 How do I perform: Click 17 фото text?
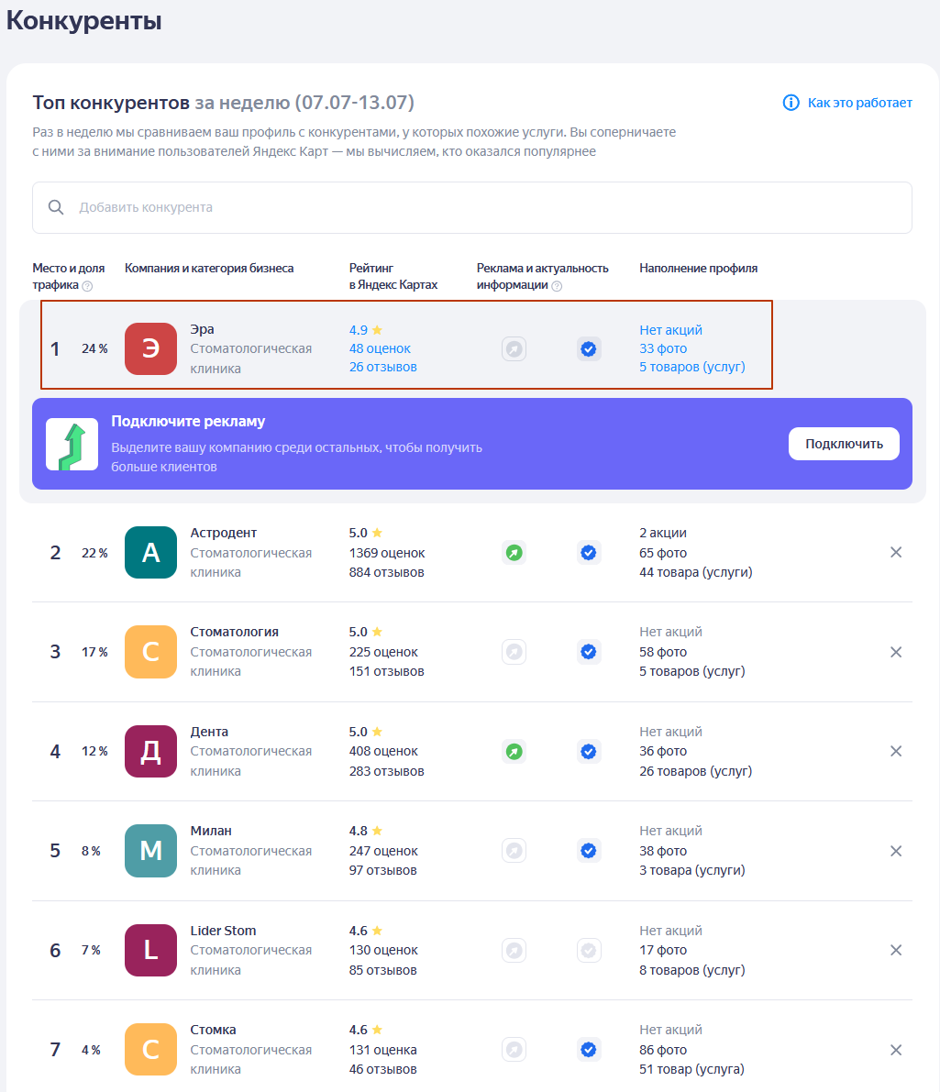[x=663, y=950]
